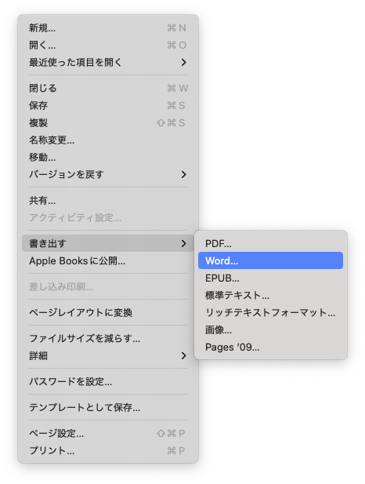This screenshot has width=365, height=484.
Task: Select 標準テキスト… export format
Action: tap(270, 295)
